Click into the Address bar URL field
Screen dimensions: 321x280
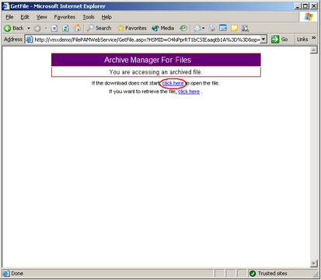pyautogui.click(x=147, y=40)
